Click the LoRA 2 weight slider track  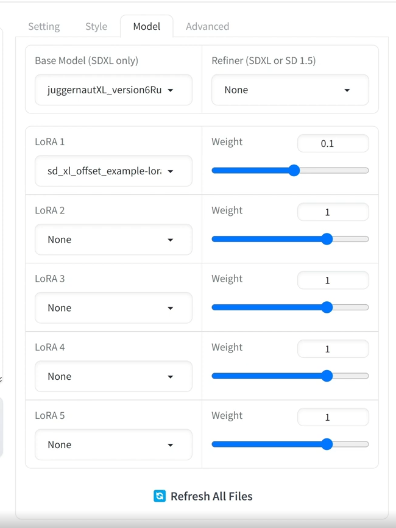point(290,239)
